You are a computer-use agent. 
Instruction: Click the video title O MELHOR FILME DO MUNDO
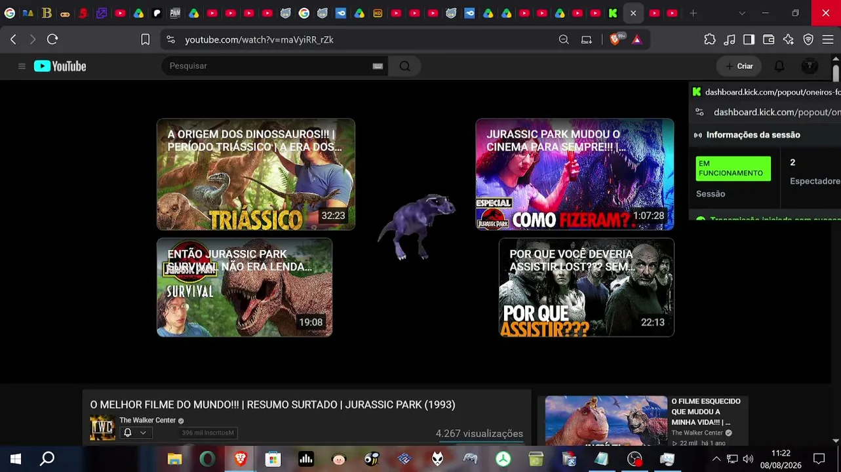[x=273, y=405]
